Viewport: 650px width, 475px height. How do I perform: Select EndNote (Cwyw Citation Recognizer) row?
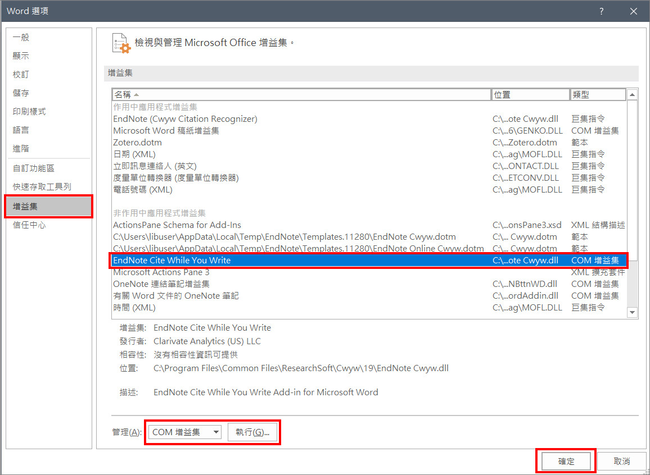(369, 119)
